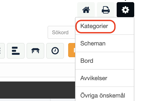Click the light gray strip under the toolbar
This screenshot has height=101, width=163.
pyautogui.click(x=38, y=70)
